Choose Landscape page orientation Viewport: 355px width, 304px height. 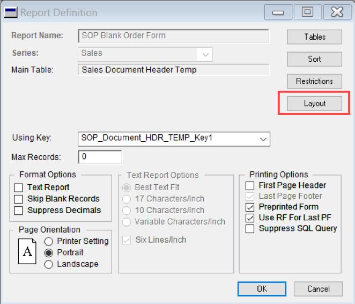(x=49, y=264)
